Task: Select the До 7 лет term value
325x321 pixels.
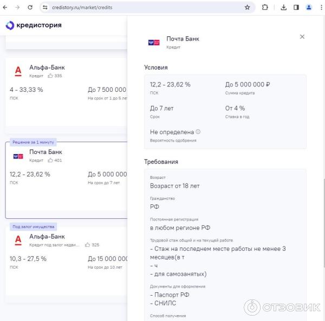Action: [x=161, y=108]
